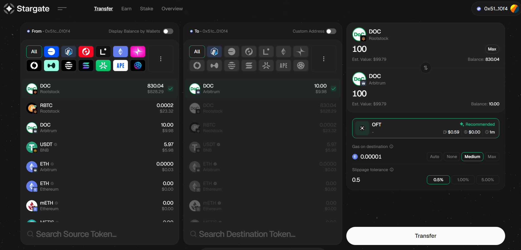The image size is (521, 250).
Task: Click the Max amount button
Action: 492,49
